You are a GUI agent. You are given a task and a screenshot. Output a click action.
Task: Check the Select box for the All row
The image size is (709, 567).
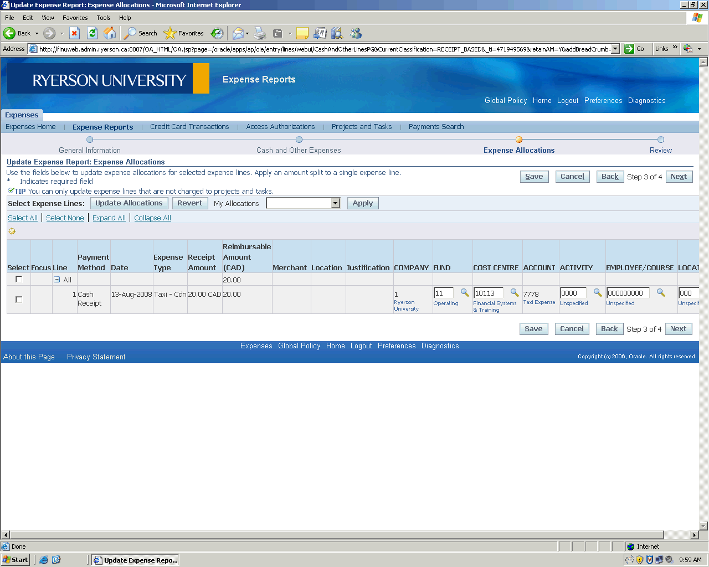tap(19, 280)
